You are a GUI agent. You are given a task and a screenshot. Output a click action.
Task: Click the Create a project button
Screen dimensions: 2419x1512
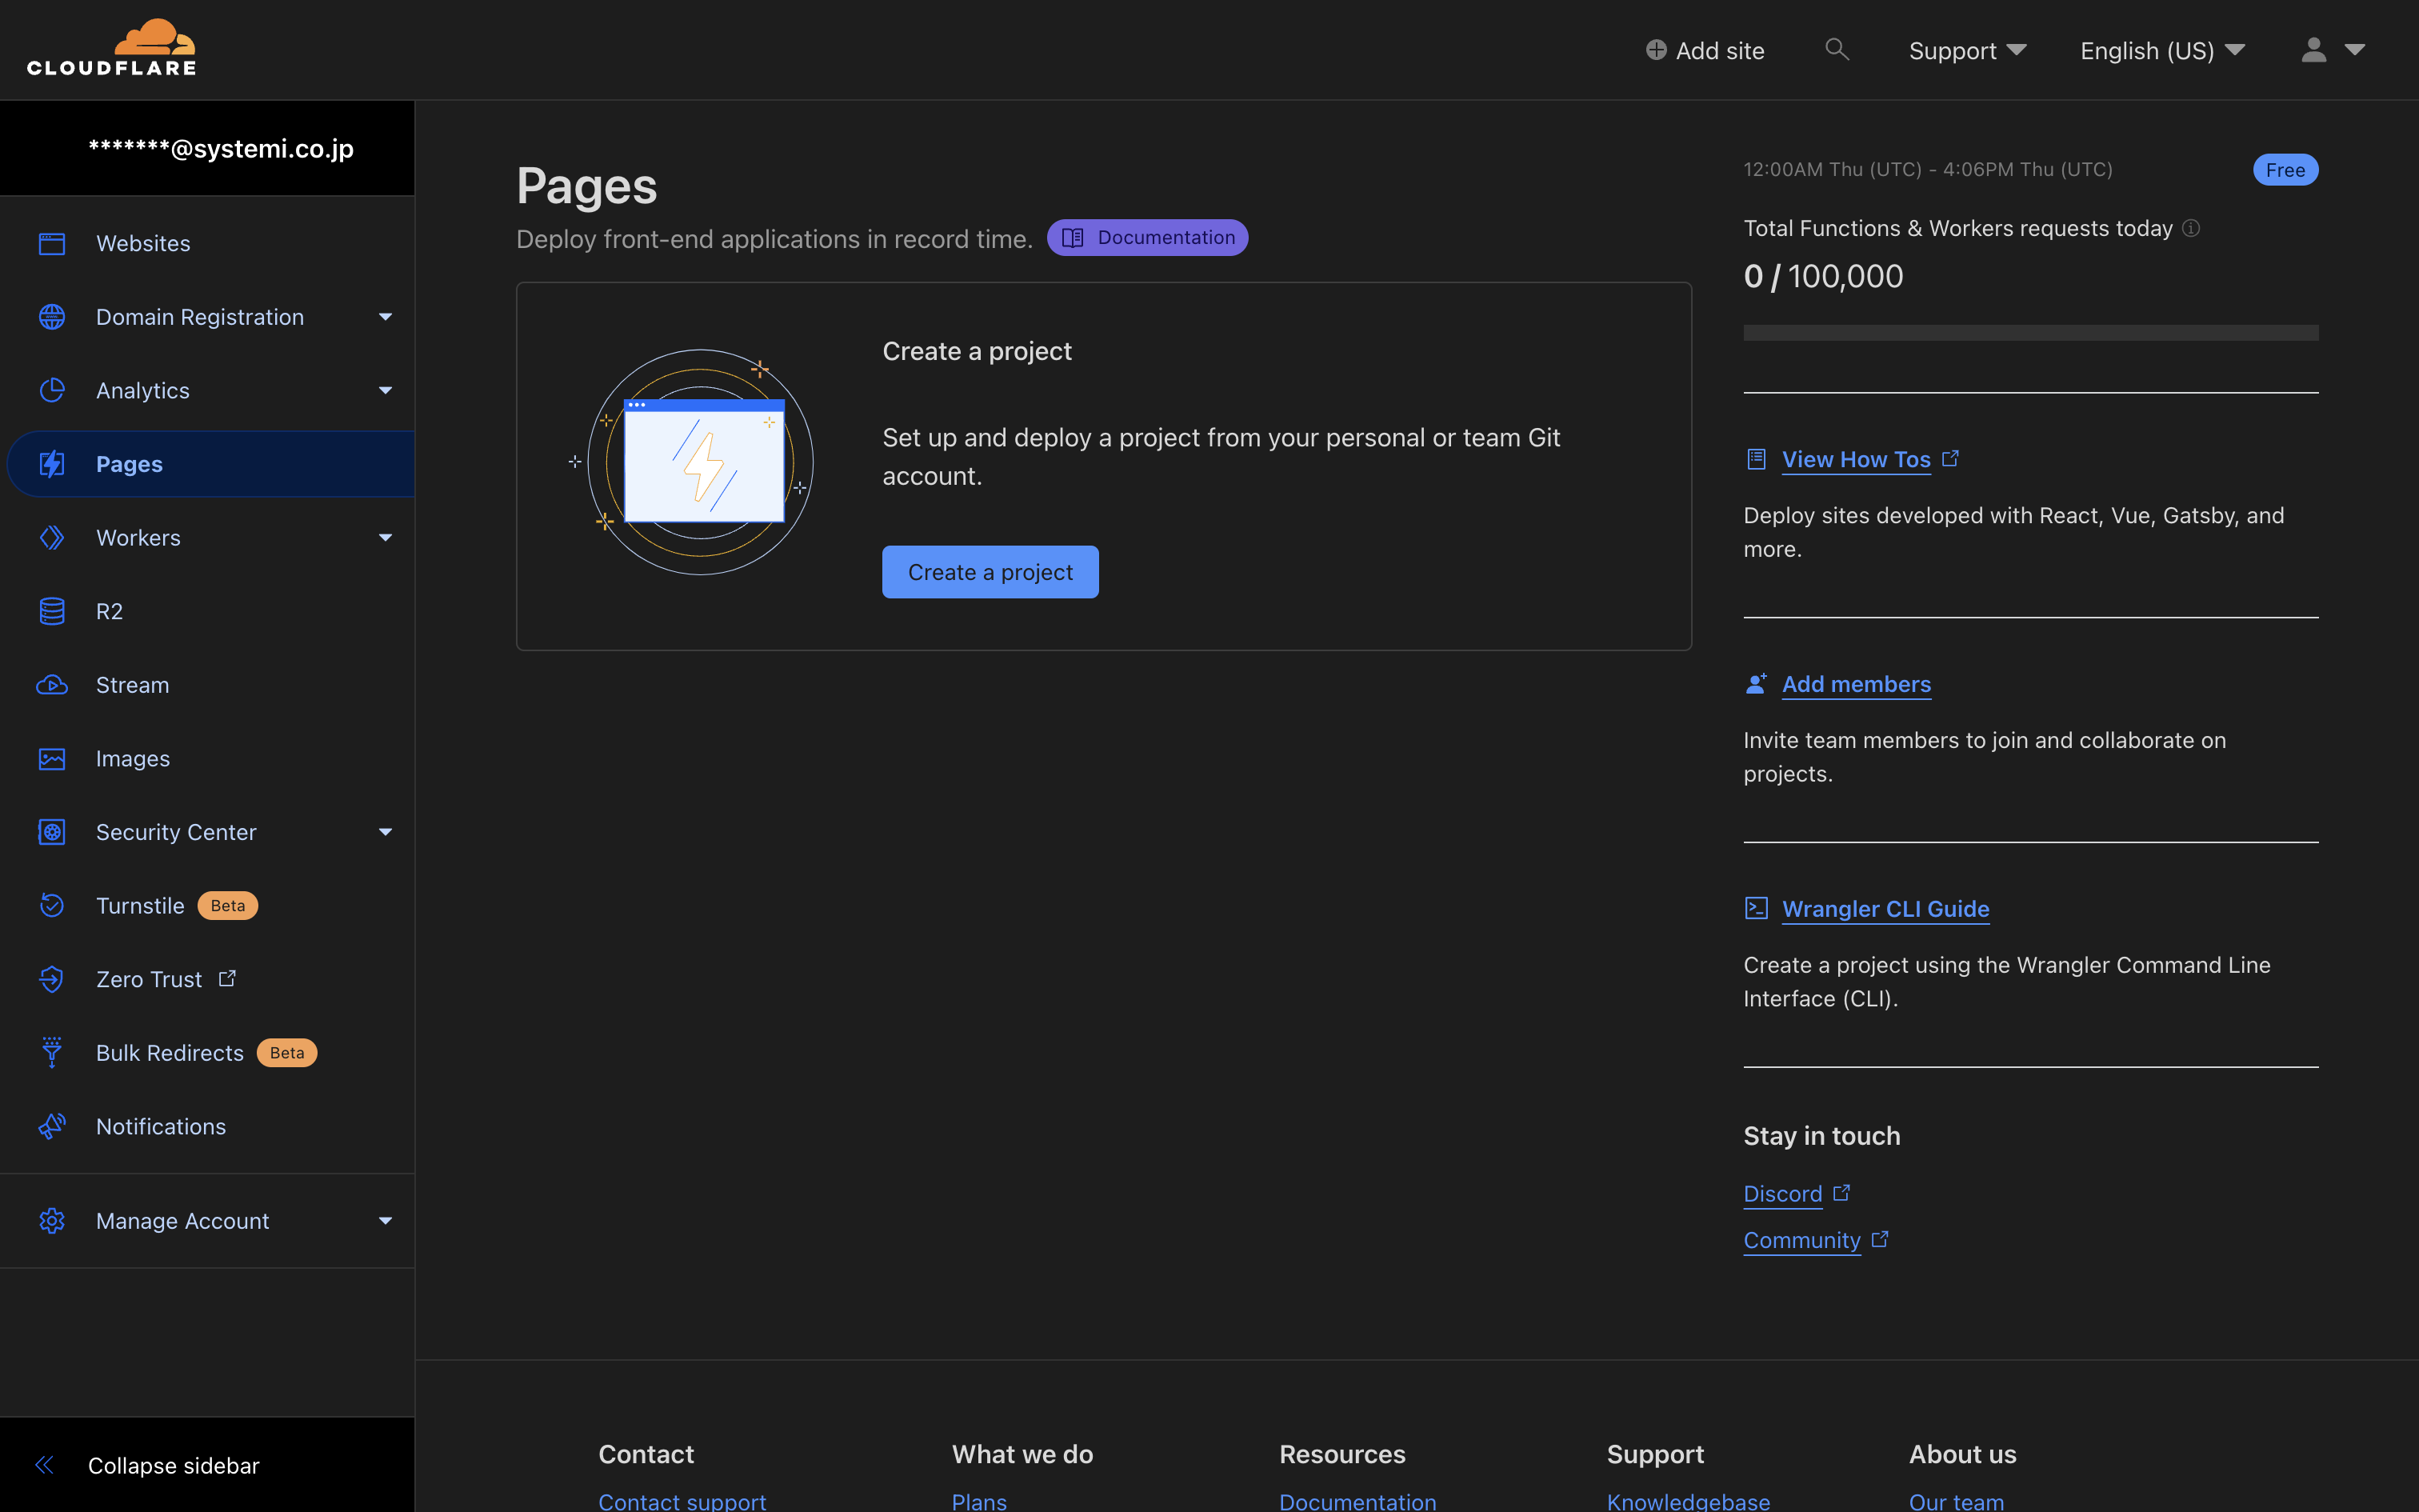click(x=990, y=572)
